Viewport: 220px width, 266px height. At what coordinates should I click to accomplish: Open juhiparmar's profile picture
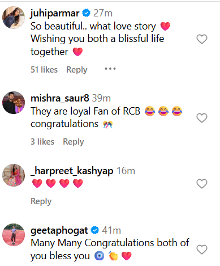coord(14,18)
